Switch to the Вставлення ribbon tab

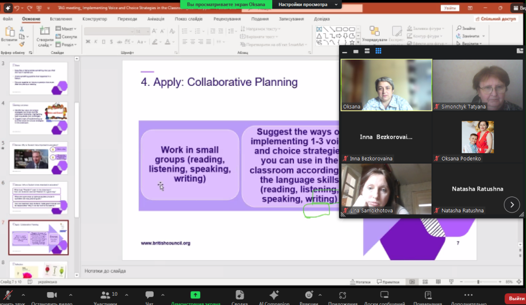coord(61,19)
